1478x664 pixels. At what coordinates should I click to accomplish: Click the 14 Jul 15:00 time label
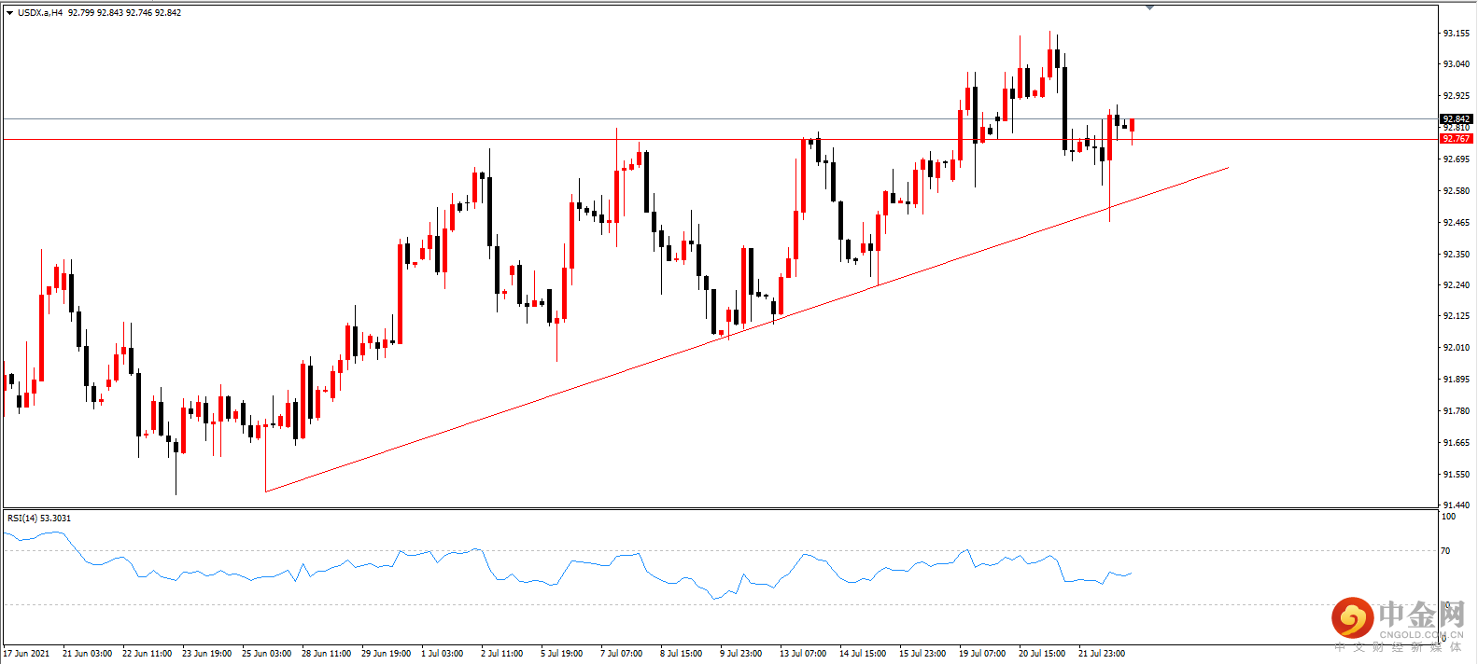[x=863, y=654]
